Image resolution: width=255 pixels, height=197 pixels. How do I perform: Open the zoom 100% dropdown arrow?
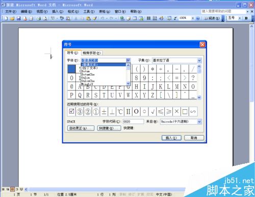193,18
